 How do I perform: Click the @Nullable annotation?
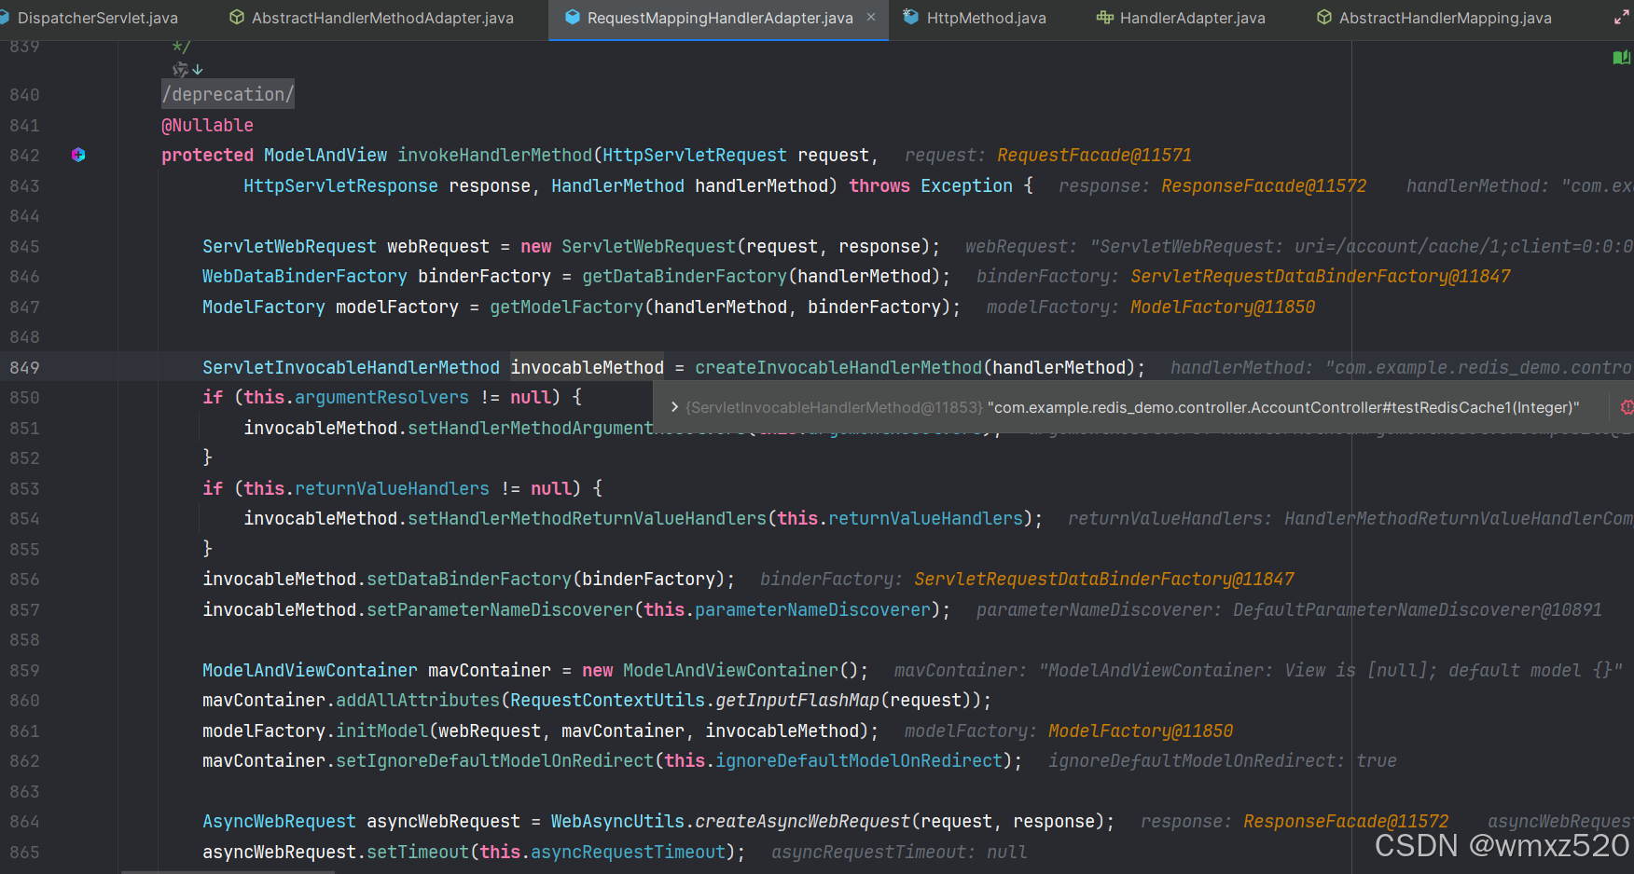pos(207,125)
